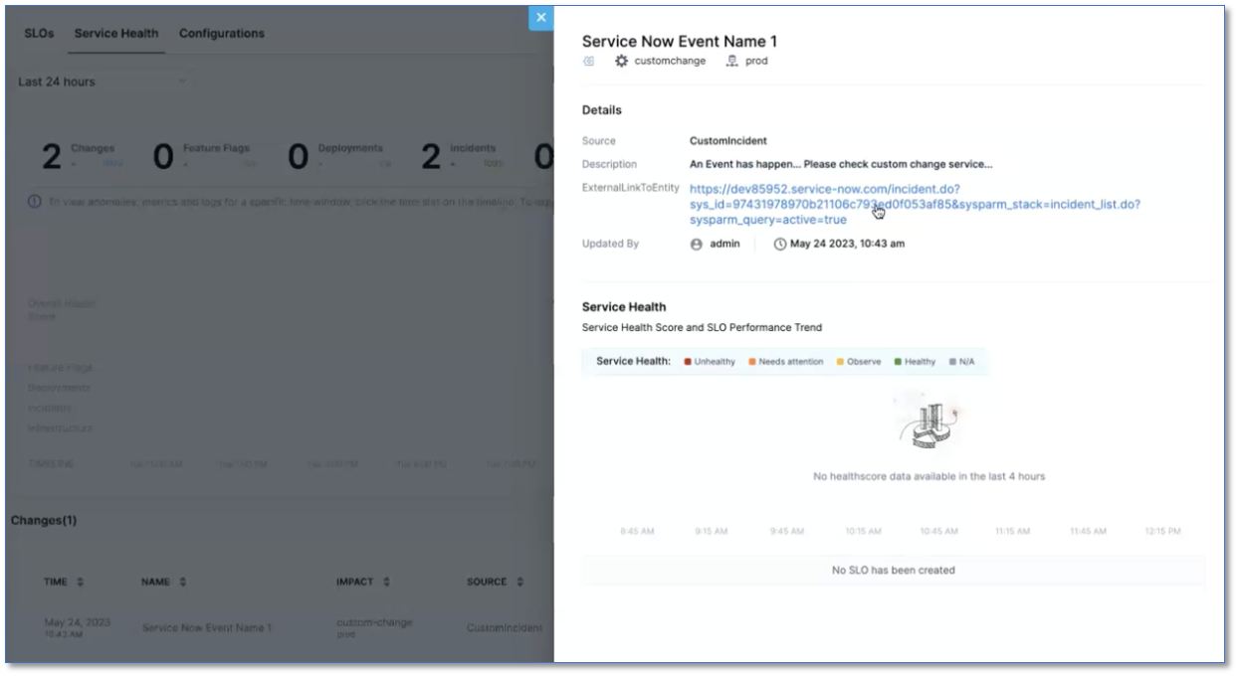1238x676 pixels.
Task: Click the info icon beside the timeline hint
Action: 35,201
